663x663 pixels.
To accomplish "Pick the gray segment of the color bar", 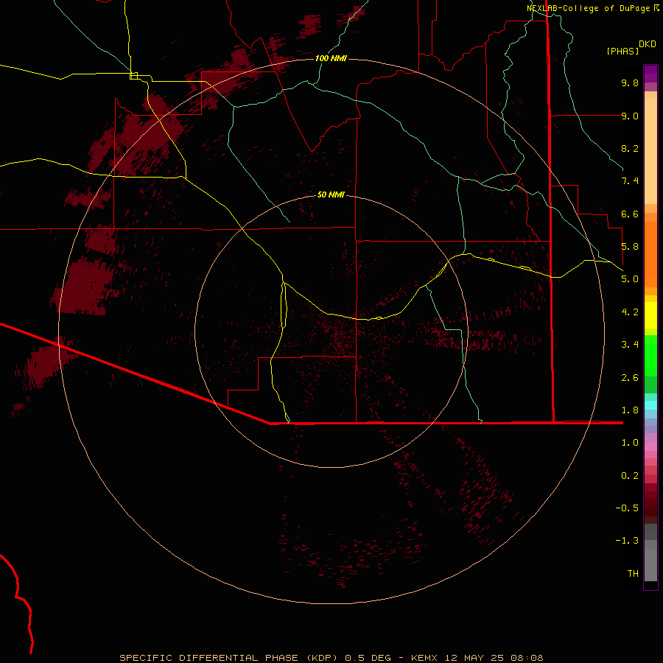I will pos(650,552).
